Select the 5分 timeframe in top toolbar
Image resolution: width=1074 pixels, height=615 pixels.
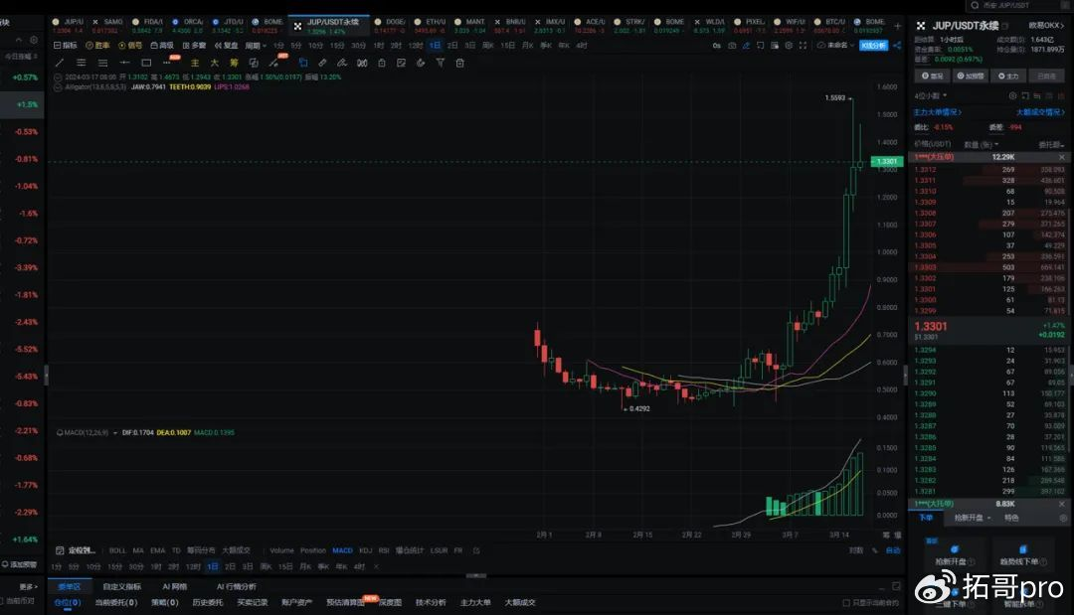click(x=296, y=46)
